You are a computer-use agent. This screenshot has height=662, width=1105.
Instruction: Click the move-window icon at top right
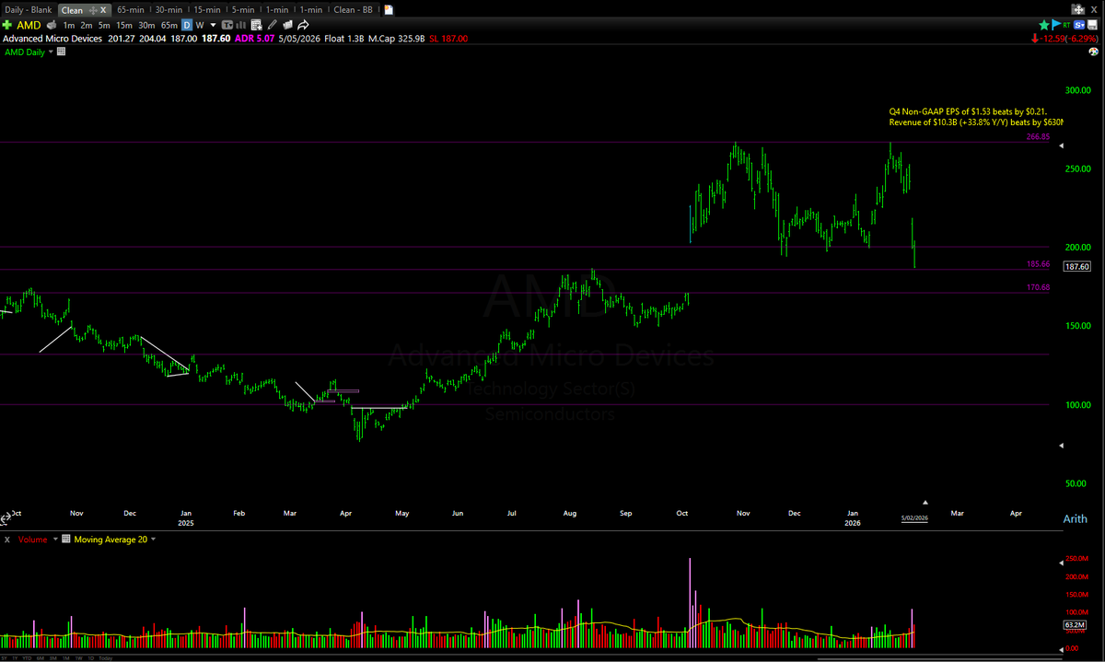1078,9
